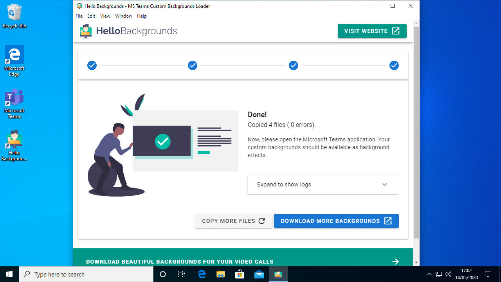Viewport: 501px width, 282px height.
Task: Open the Window menu
Action: pyautogui.click(x=124, y=16)
